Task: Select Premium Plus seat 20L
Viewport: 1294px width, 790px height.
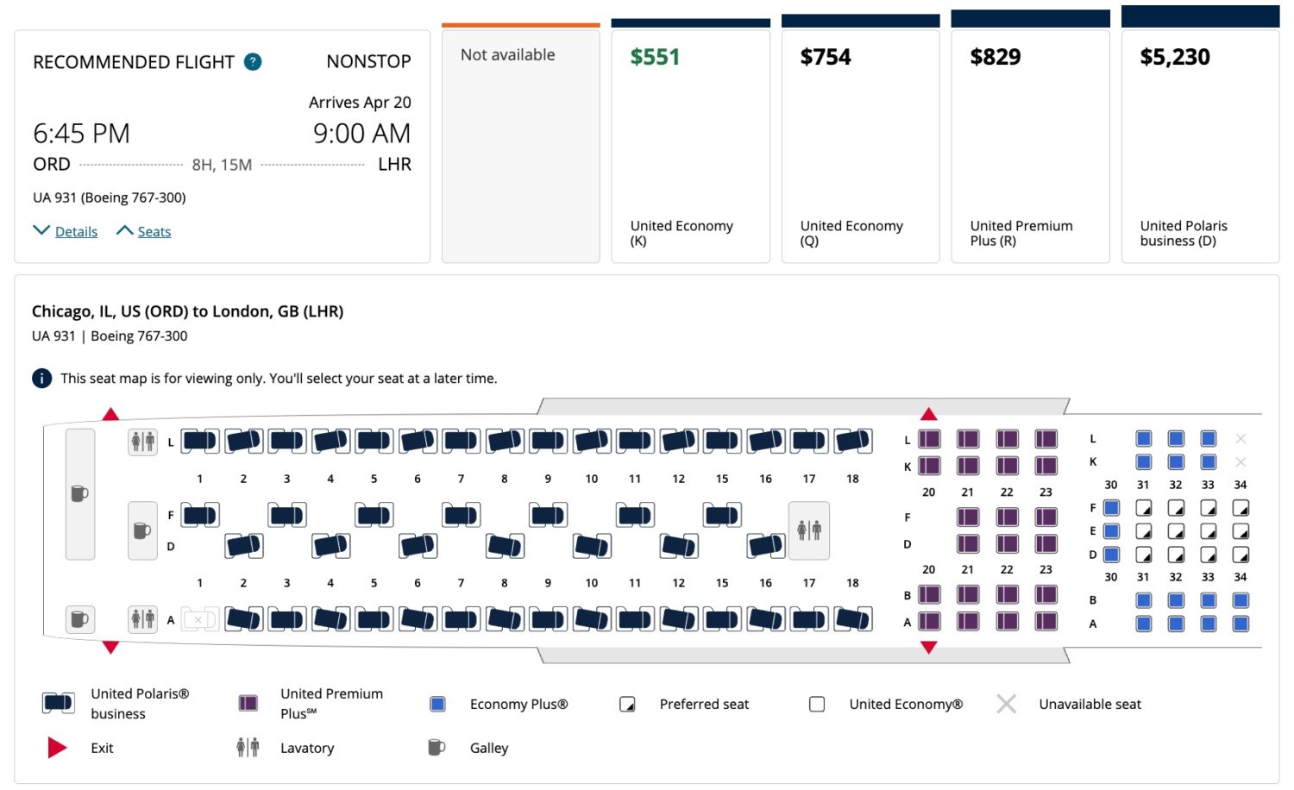Action: tap(929, 439)
